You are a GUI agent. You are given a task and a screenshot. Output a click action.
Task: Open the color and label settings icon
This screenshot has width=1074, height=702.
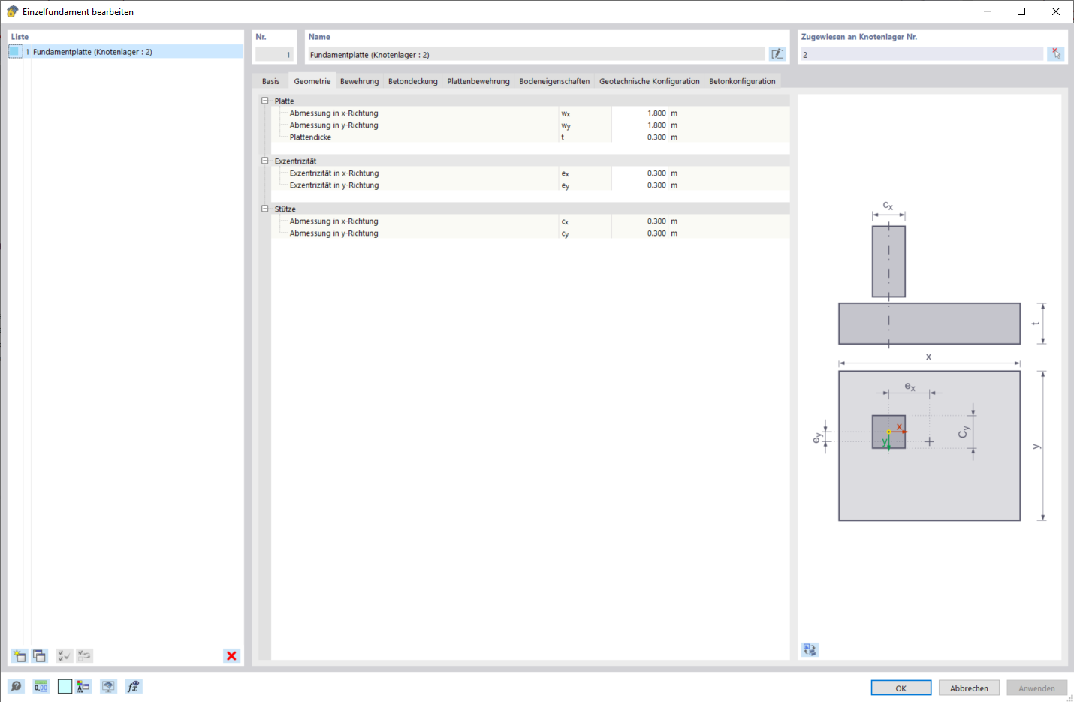click(83, 686)
